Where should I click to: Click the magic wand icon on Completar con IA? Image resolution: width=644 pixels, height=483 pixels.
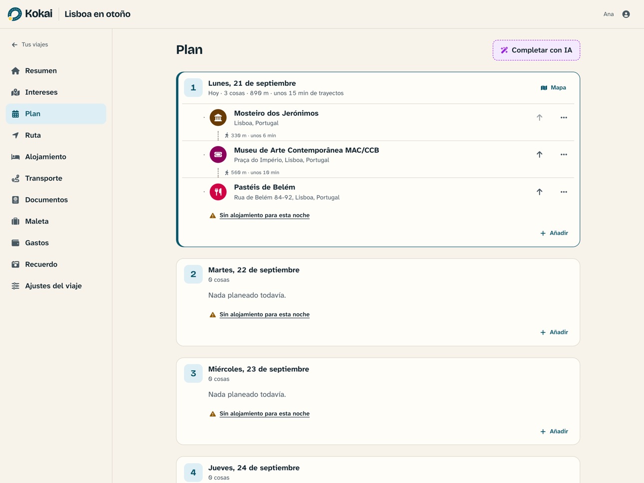point(504,50)
